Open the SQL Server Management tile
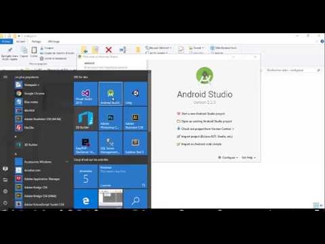The width and height of the screenshot is (325, 244). pos(110,144)
